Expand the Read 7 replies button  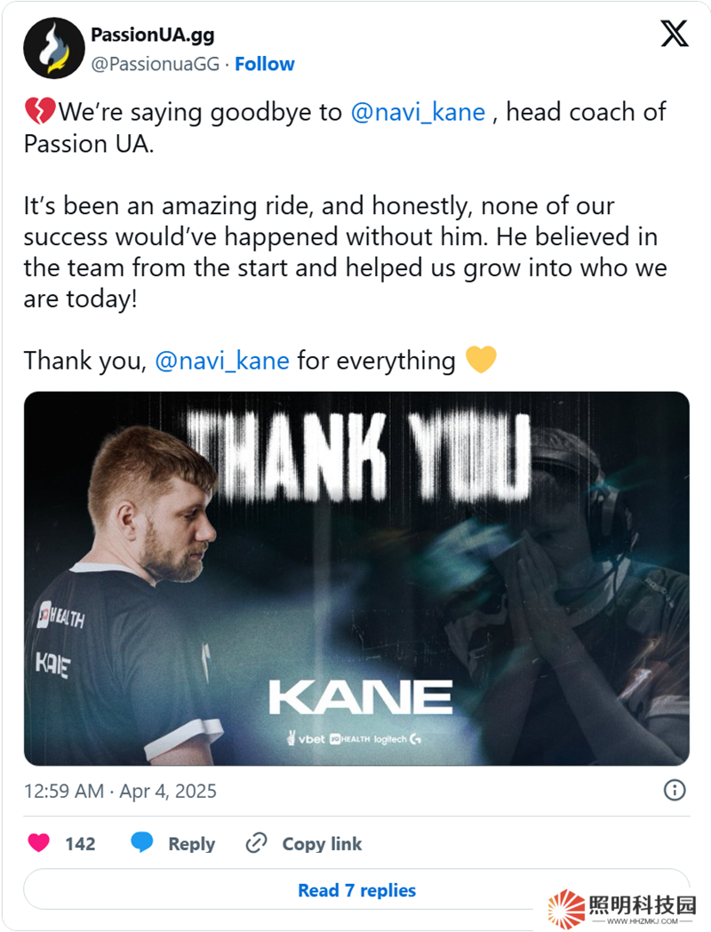(x=356, y=889)
